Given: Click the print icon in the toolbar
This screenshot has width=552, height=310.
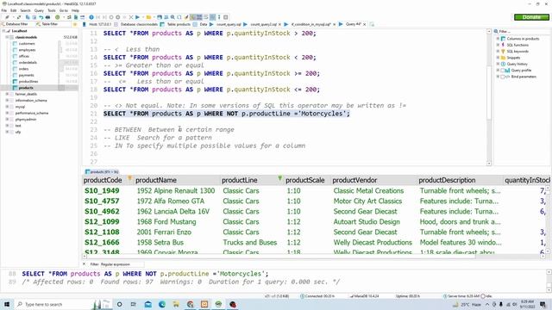Looking at the screenshot, I should [47, 17].
